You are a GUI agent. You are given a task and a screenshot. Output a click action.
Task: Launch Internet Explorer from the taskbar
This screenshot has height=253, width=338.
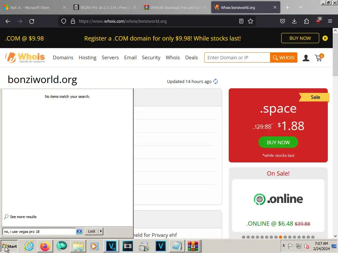(29, 246)
